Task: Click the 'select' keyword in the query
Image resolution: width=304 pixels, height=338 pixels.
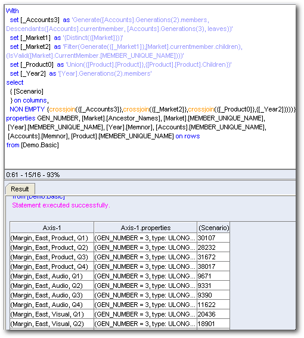Action: 15,82
